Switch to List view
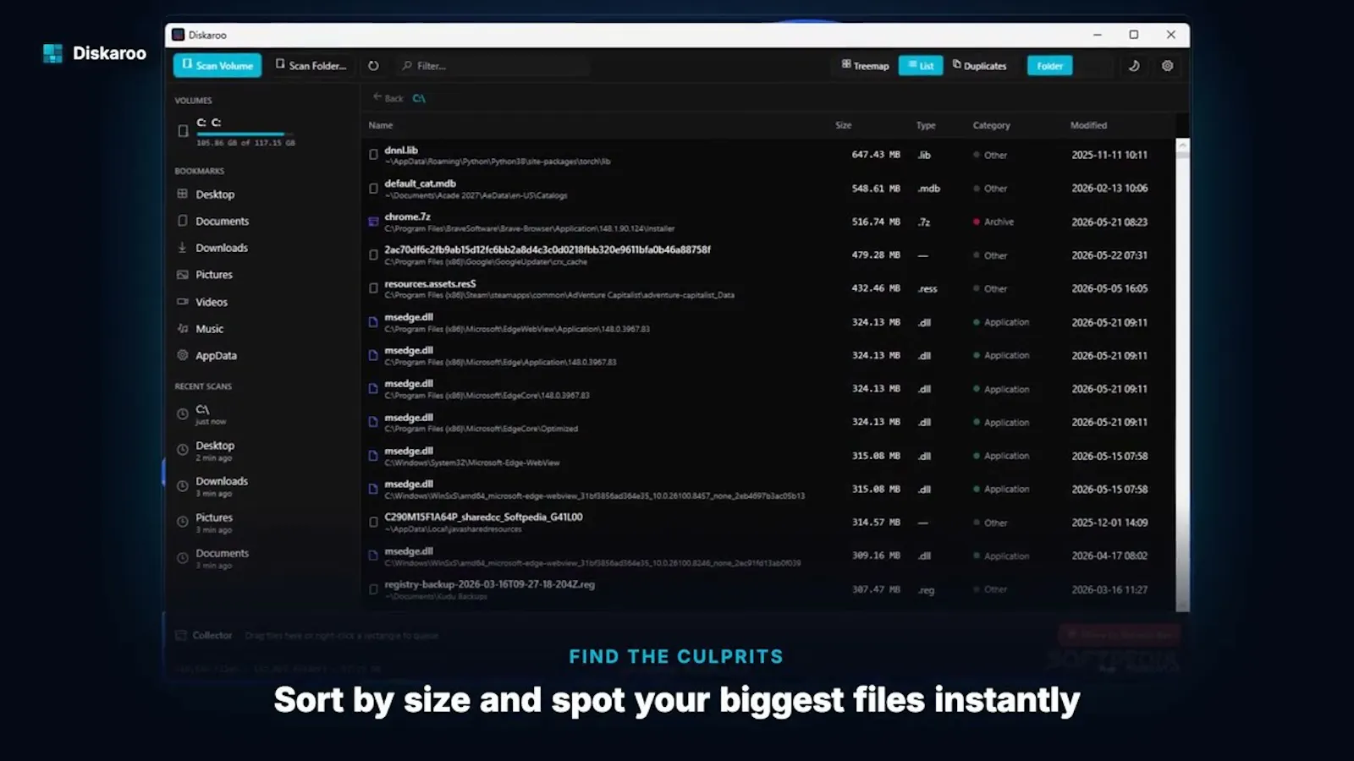 click(x=921, y=65)
